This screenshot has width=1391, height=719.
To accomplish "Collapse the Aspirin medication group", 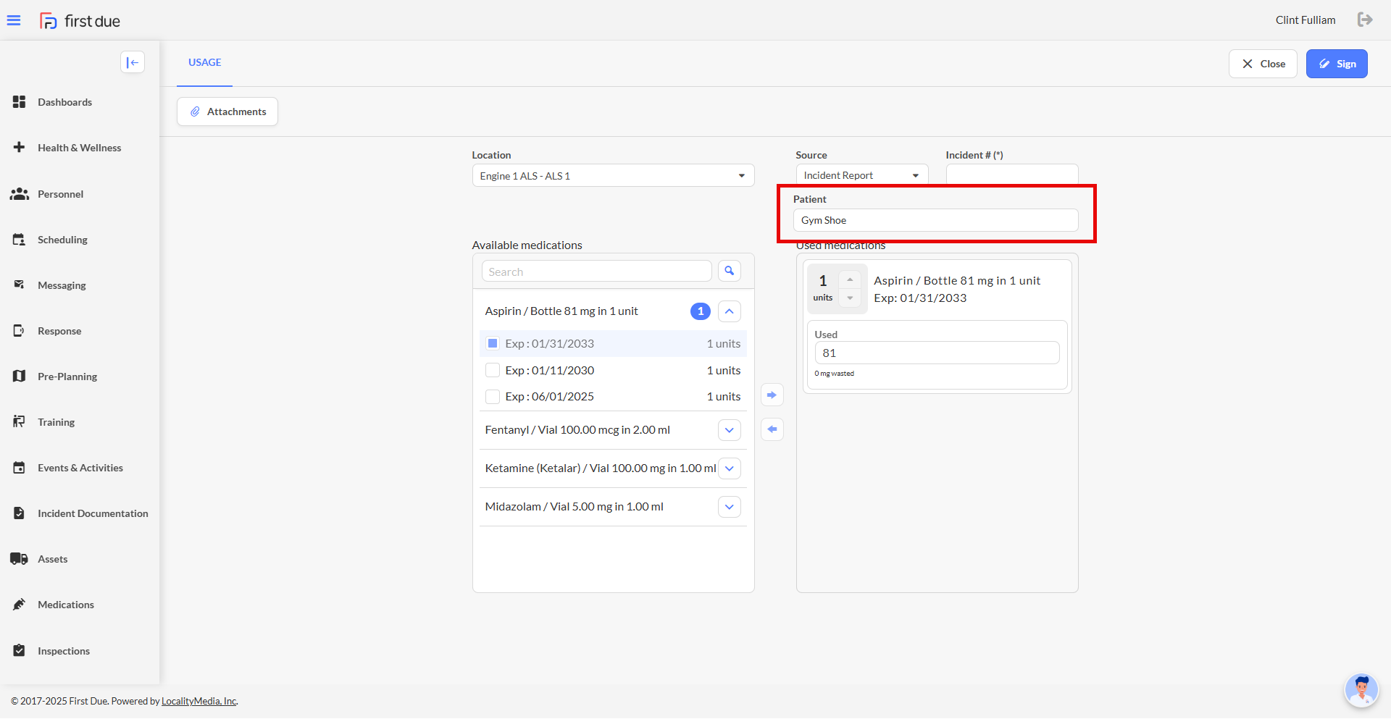I will pos(730,311).
